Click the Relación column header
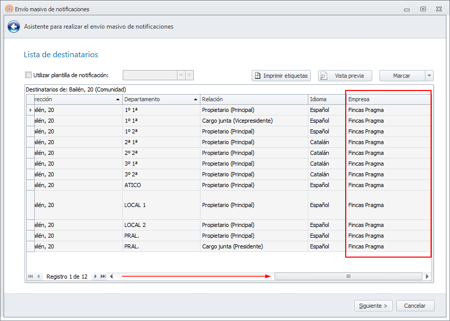The image size is (450, 321). (x=254, y=99)
